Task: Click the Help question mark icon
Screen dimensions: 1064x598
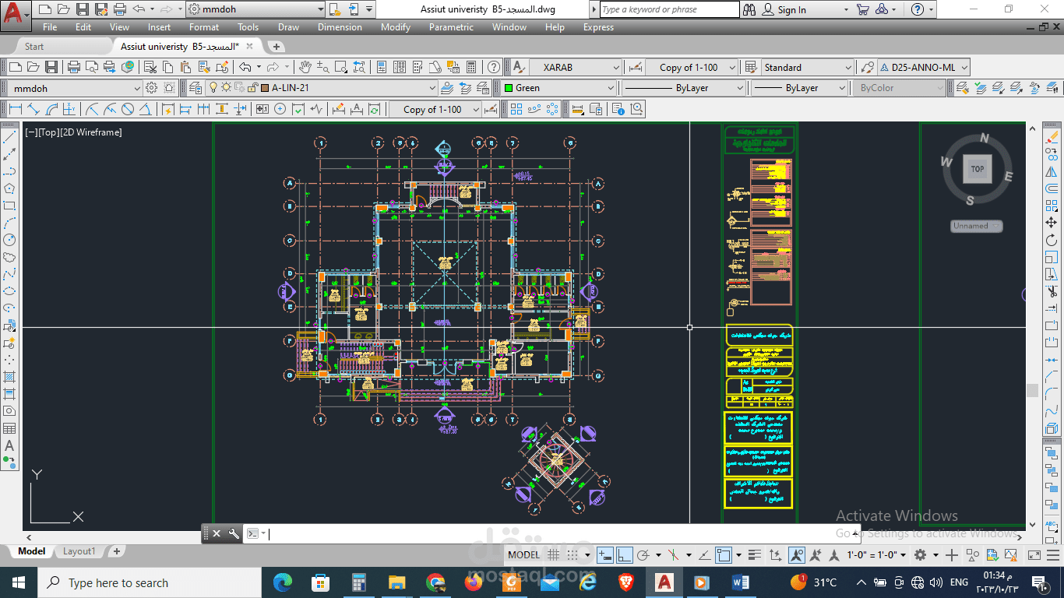Action: [918, 9]
